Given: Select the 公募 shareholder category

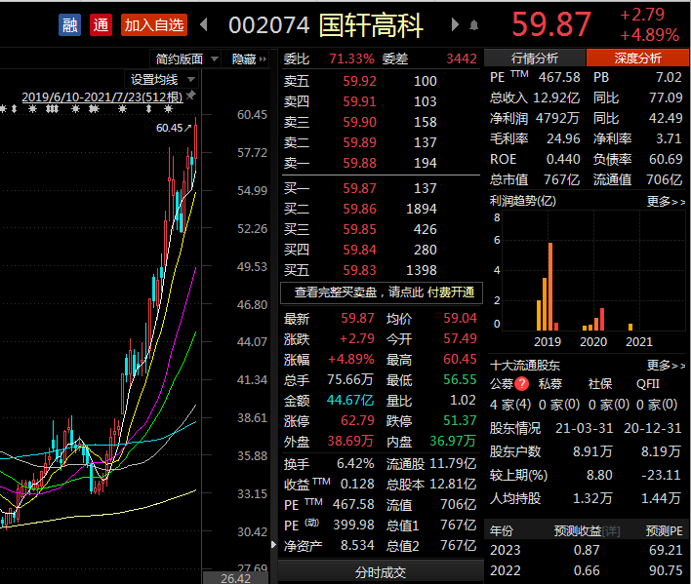Looking at the screenshot, I should tap(502, 384).
